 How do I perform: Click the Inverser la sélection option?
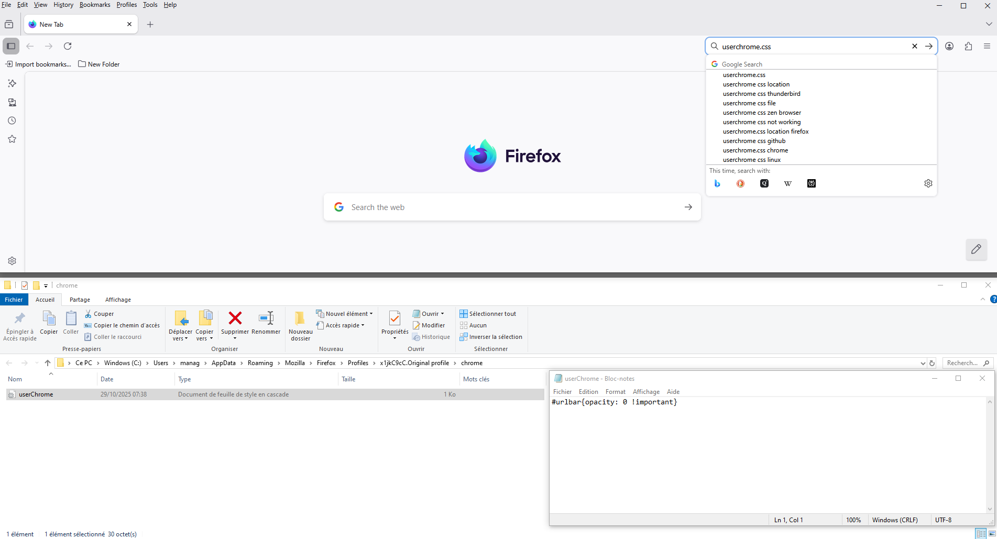click(x=495, y=337)
